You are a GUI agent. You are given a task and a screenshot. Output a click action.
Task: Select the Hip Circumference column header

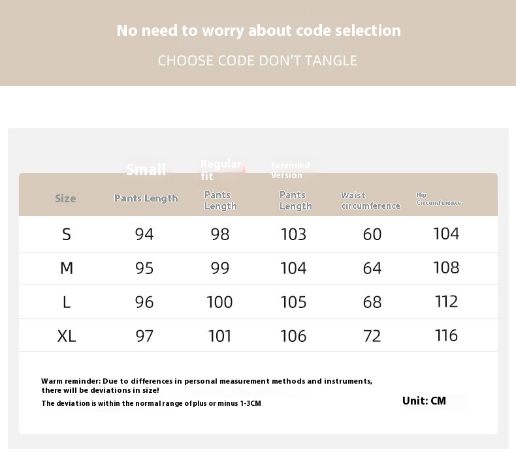click(438, 199)
